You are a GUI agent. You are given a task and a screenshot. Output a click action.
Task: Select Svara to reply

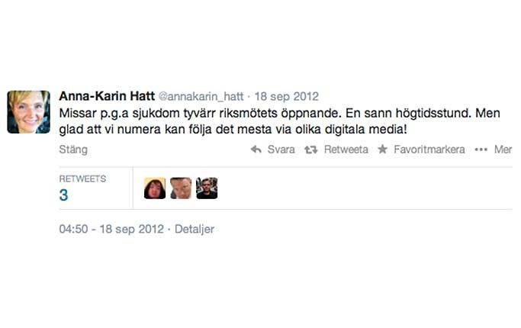point(281,150)
